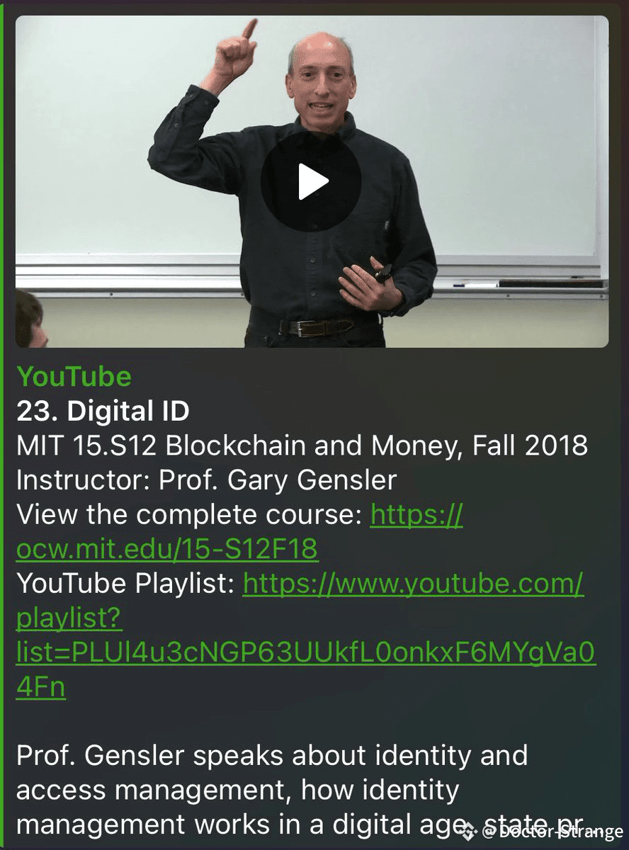629x850 pixels.
Task: Select the 'Prof. Gensler speaks about identity' description
Action: click(x=271, y=755)
